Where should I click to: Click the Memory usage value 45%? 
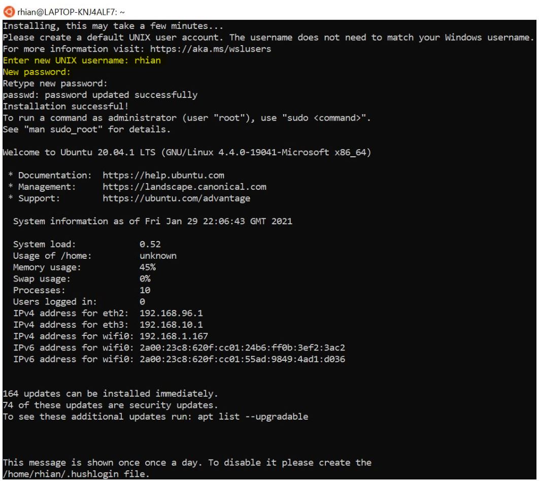click(147, 267)
